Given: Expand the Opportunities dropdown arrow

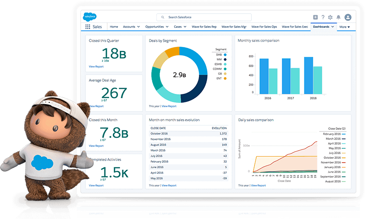Looking at the screenshot, I should [x=167, y=27].
